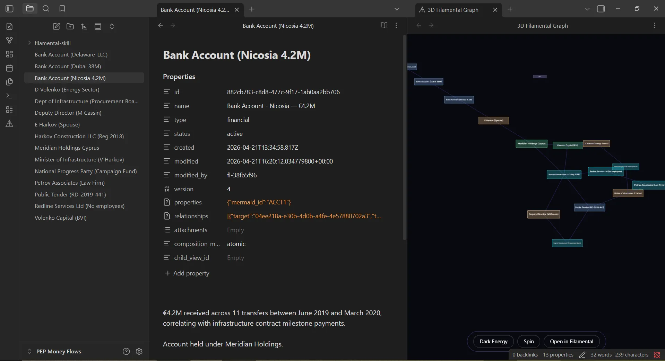665x361 pixels.
Task: Open the command palette terminal icon
Action: (x=9, y=96)
